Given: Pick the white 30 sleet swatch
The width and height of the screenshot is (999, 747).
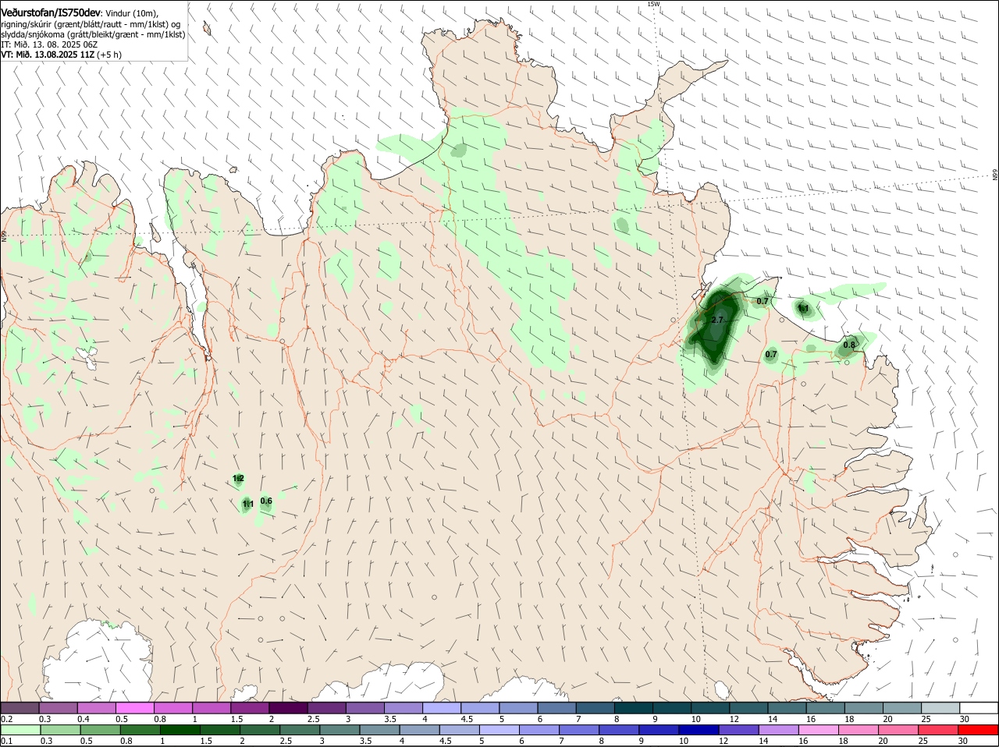Looking at the screenshot, I should click(x=979, y=707).
